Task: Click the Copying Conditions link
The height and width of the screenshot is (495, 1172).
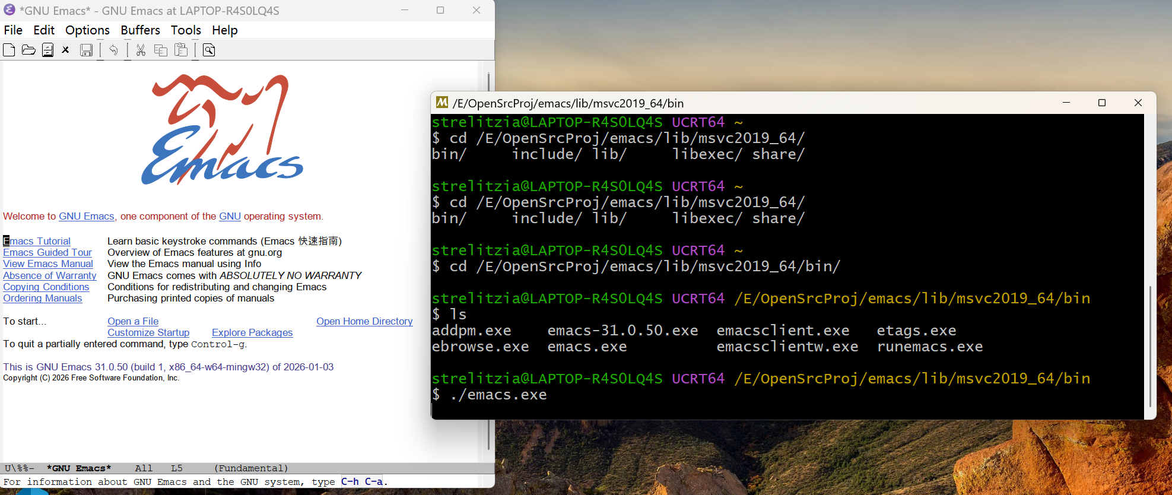Action: (46, 287)
